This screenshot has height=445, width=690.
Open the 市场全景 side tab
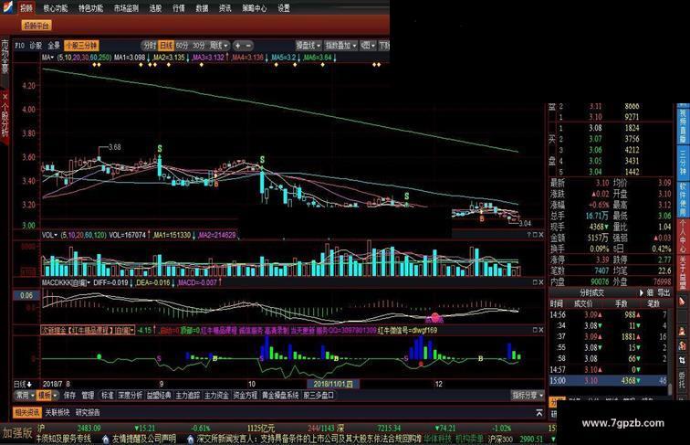(5, 57)
